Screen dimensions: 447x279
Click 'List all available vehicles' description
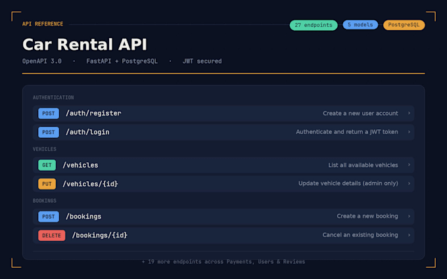(363, 165)
